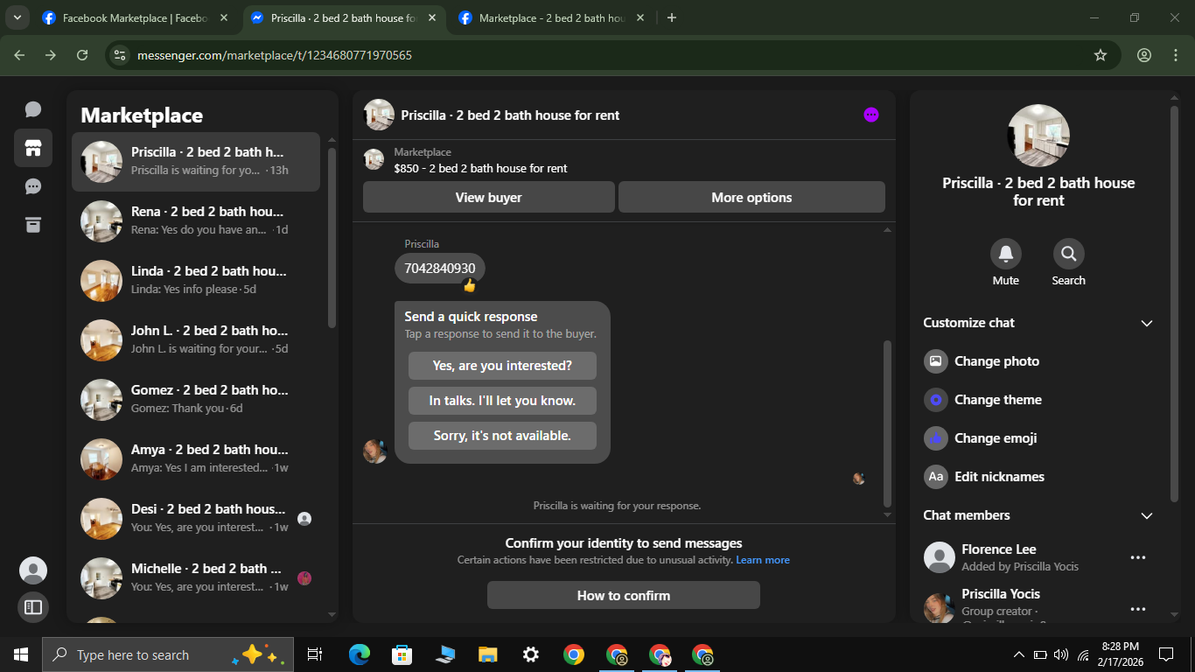The height and width of the screenshot is (672, 1195).
Task: Click thumbs-up reaction on phone number message
Action: click(x=470, y=285)
